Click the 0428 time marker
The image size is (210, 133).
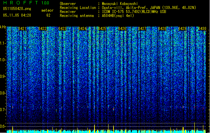click(x=162, y=29)
